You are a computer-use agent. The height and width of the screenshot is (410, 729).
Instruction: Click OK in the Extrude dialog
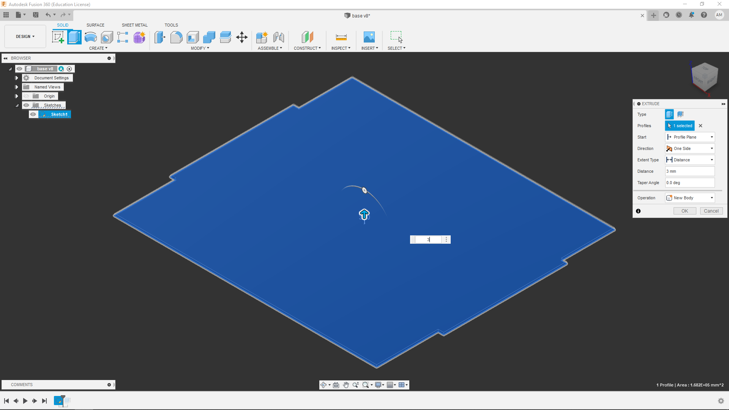pyautogui.click(x=684, y=211)
